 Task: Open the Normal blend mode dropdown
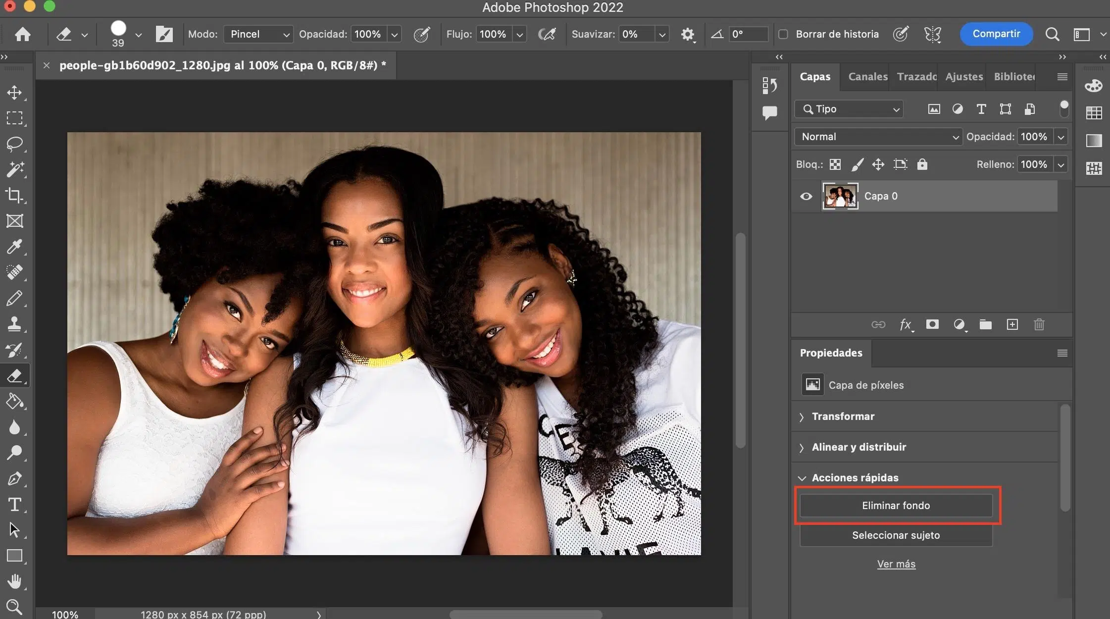click(x=878, y=137)
